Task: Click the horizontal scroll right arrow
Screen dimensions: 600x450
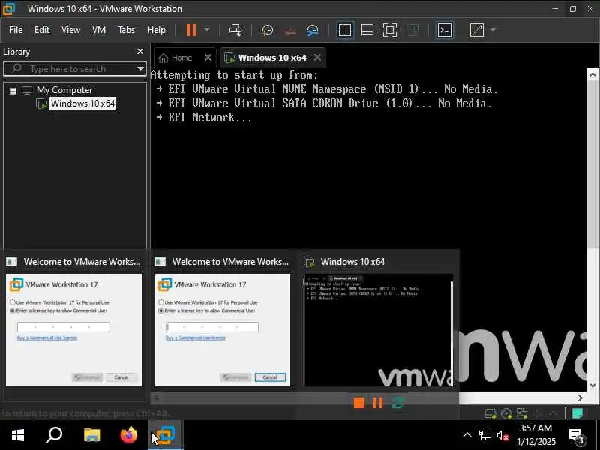Action: [x=580, y=398]
